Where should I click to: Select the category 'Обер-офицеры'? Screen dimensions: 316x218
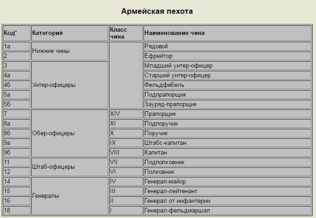click(69, 133)
